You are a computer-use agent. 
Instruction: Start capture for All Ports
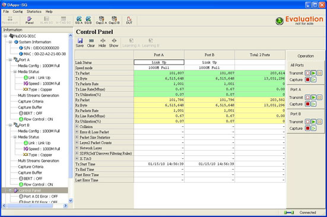tap(314, 79)
